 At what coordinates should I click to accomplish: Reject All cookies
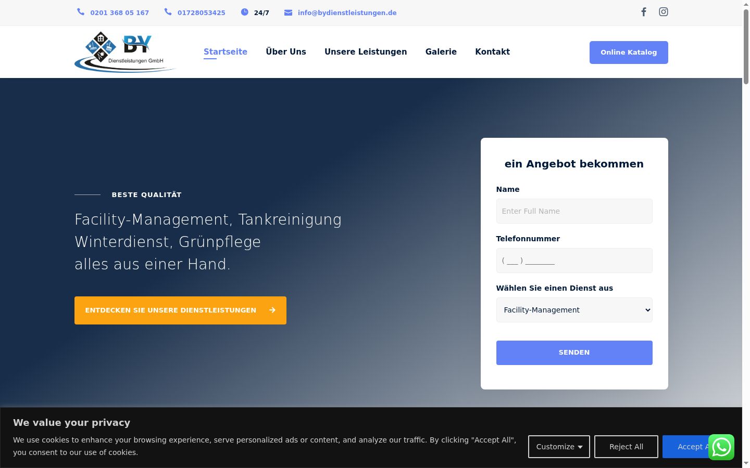[x=626, y=447]
